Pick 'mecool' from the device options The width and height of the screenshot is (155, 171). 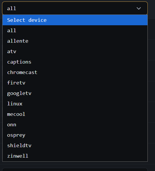75,114
